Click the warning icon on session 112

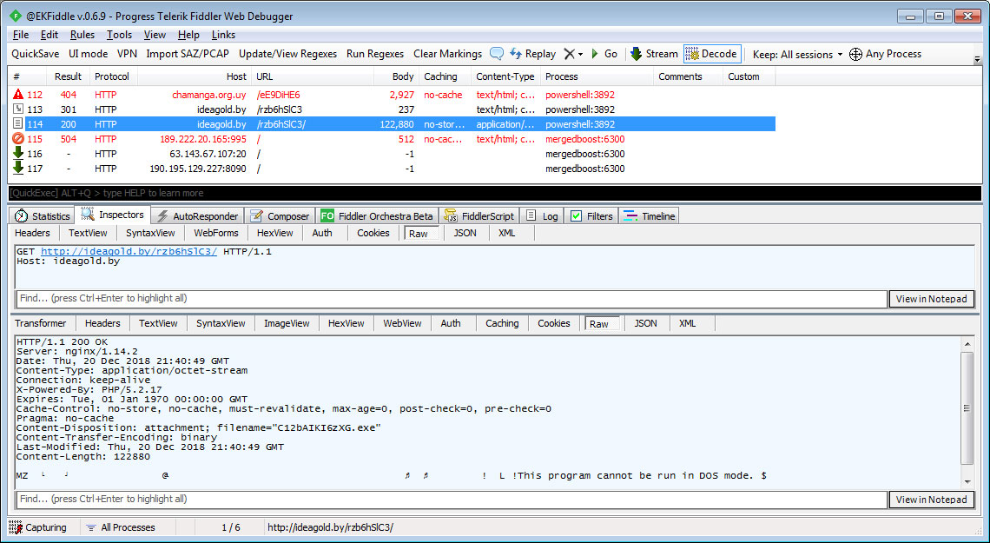18,95
